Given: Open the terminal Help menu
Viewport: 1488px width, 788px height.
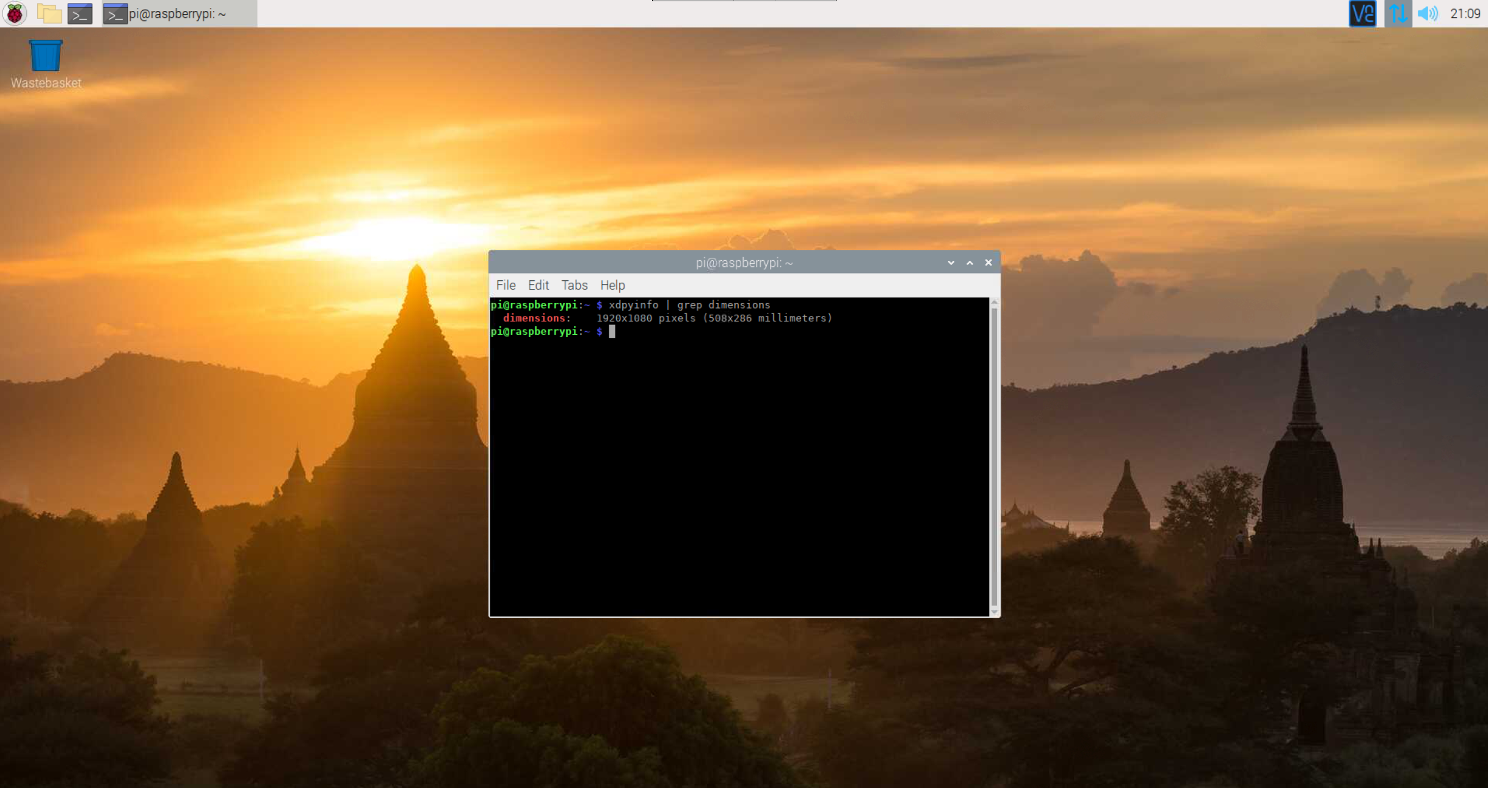Looking at the screenshot, I should [x=612, y=285].
